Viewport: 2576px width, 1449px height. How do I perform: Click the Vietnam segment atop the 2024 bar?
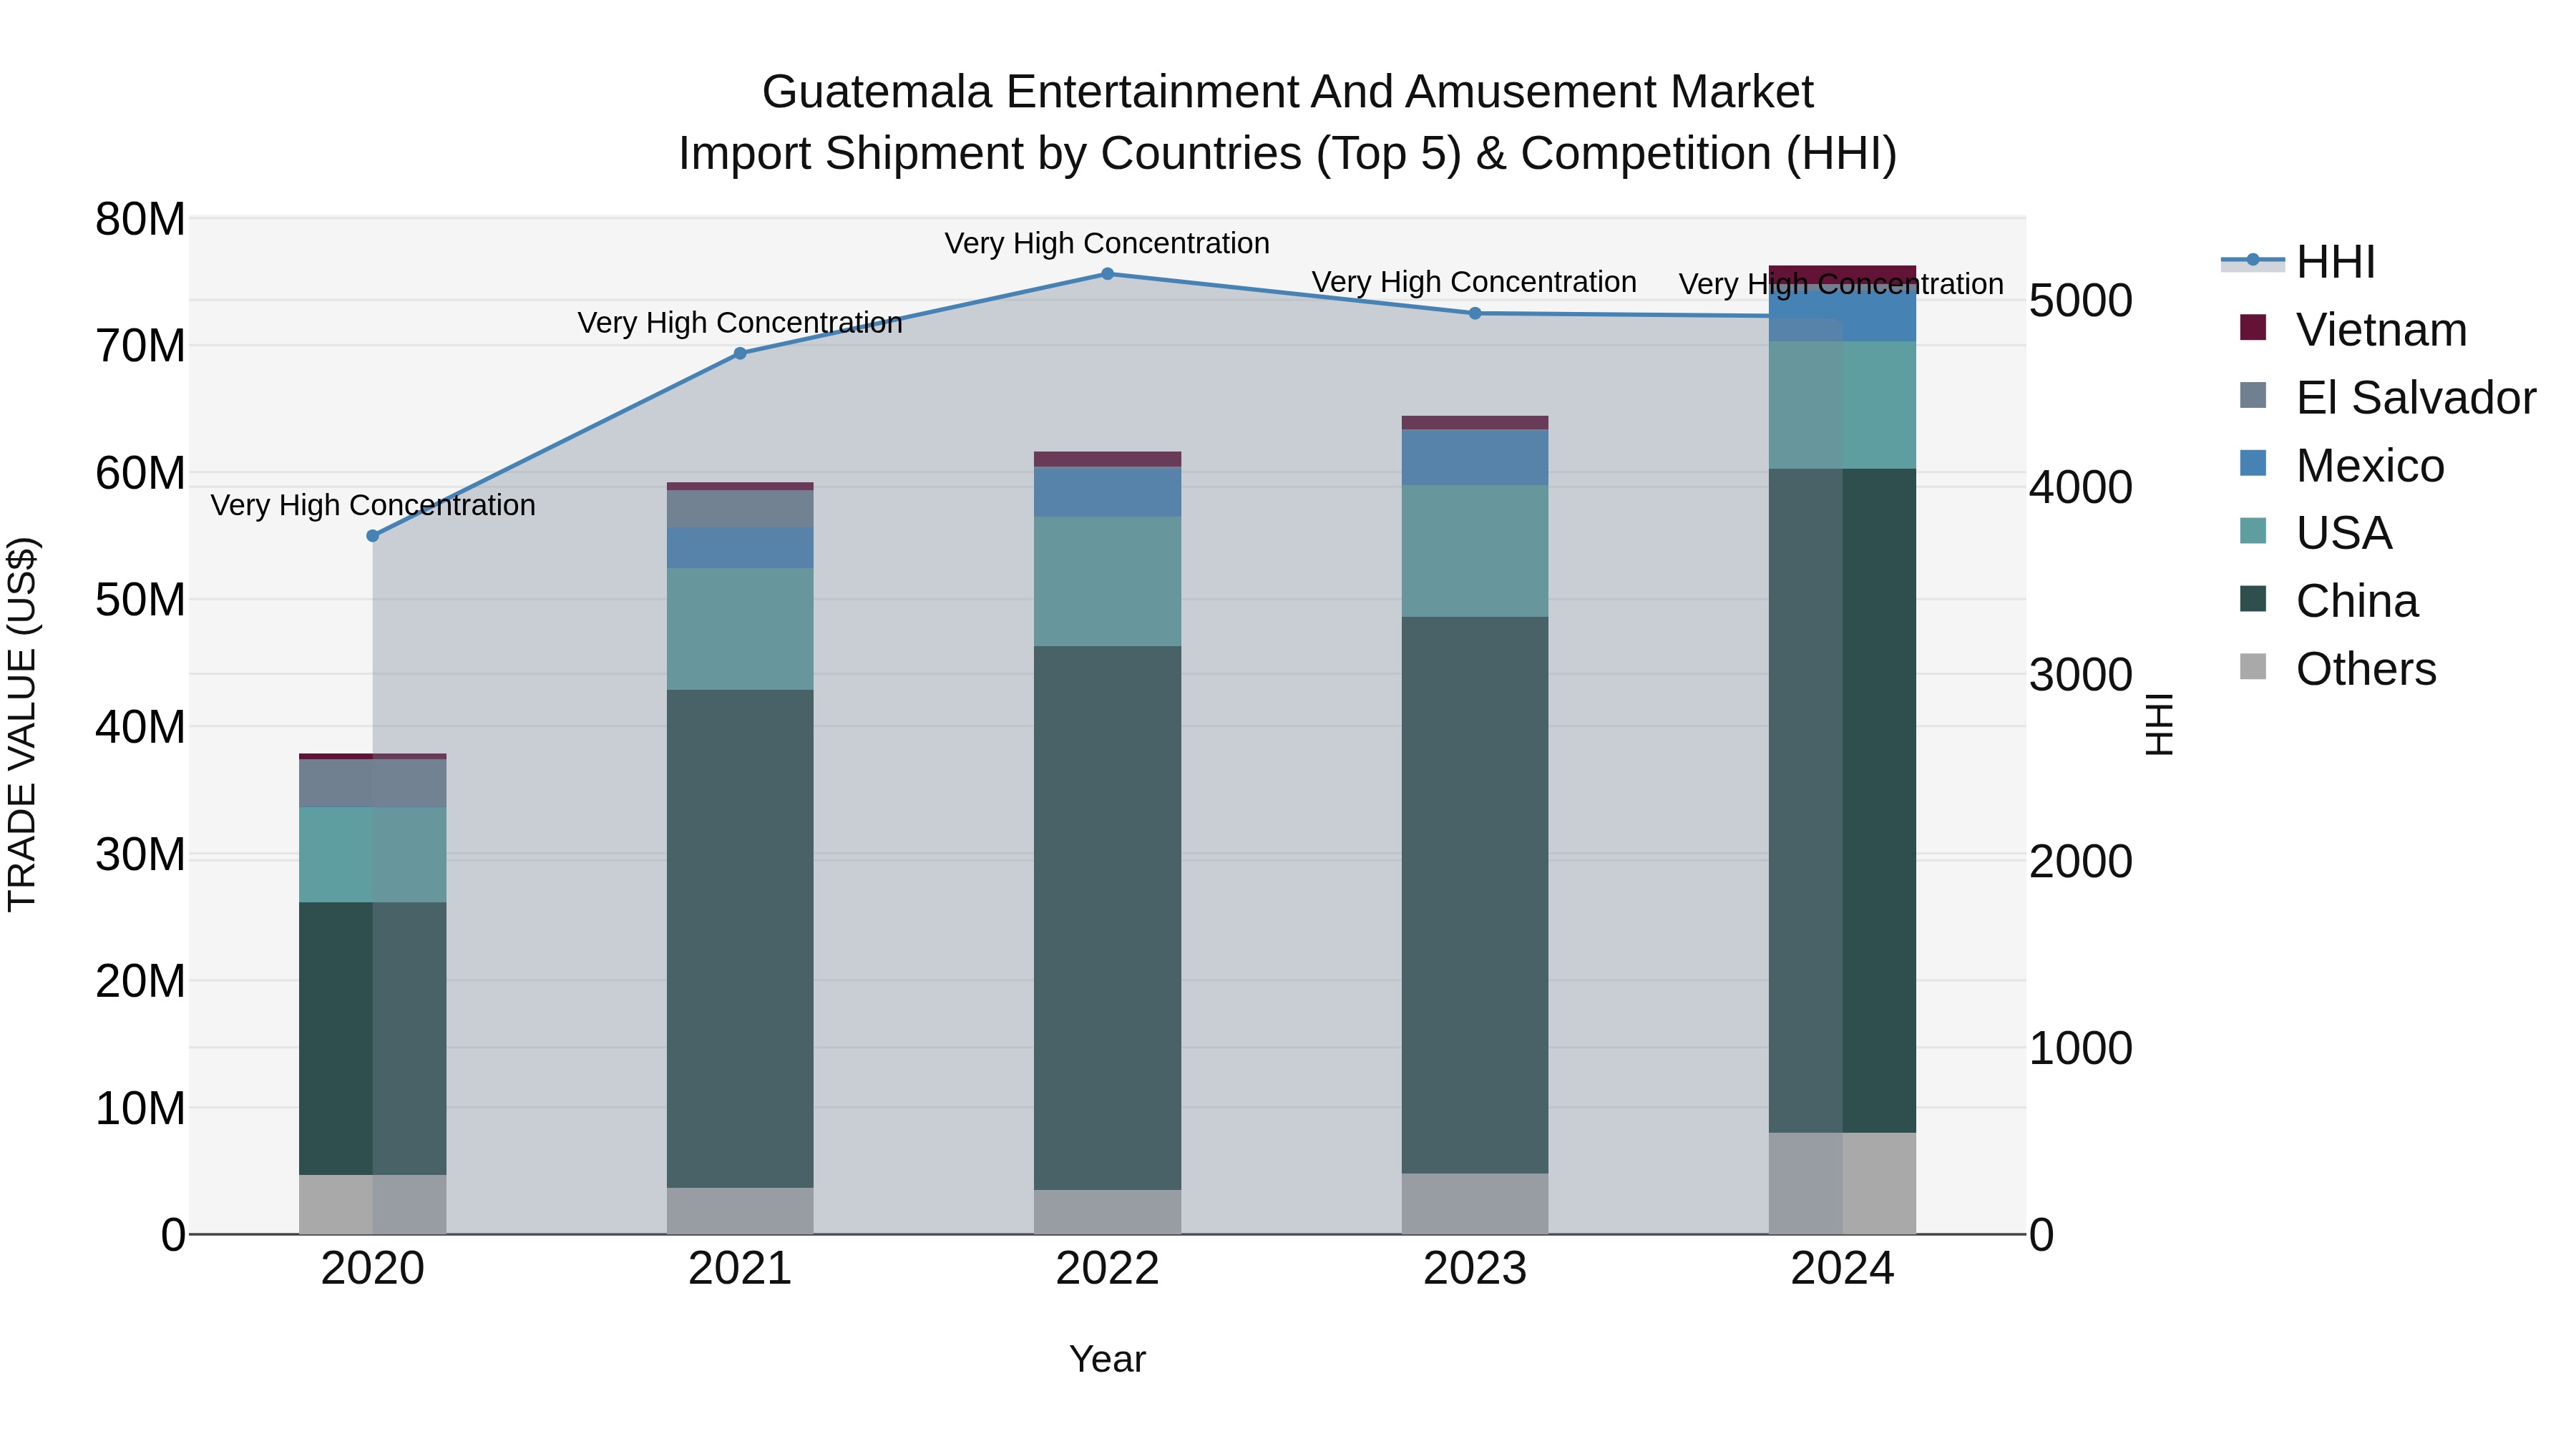(x=1842, y=275)
